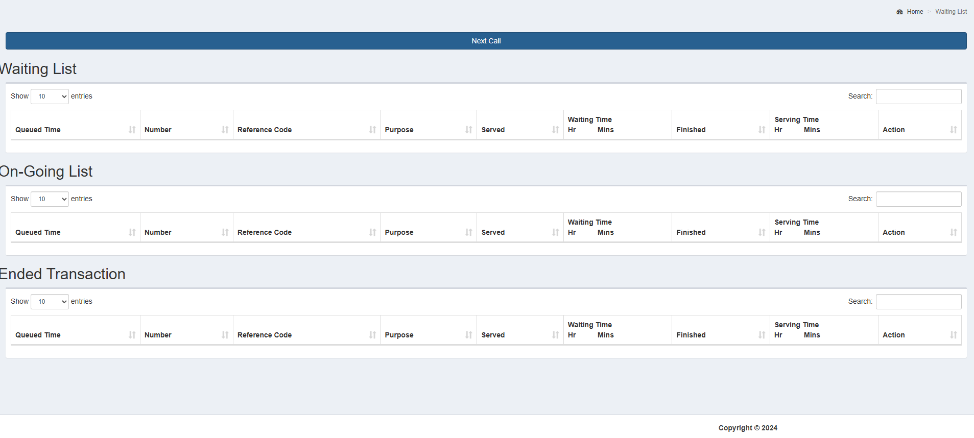
Task: Open On-Going List show entries dropdown
Action: click(50, 199)
